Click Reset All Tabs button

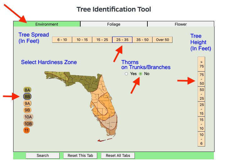pos(118,156)
